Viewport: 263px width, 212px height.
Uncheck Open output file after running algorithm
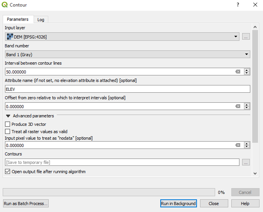pyautogui.click(x=8, y=172)
